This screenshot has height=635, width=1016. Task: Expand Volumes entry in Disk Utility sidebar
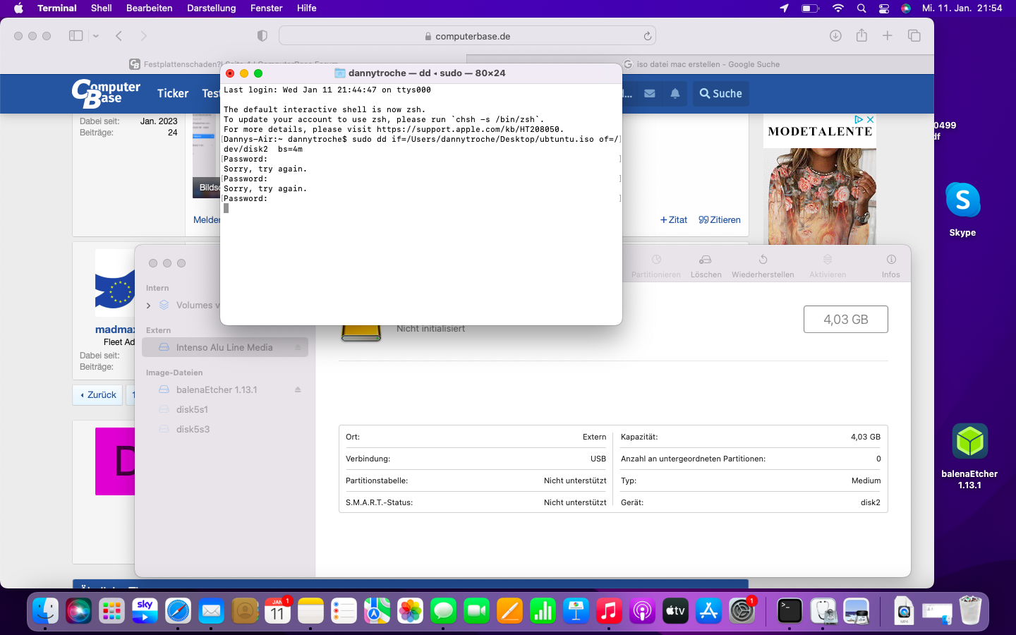point(148,306)
